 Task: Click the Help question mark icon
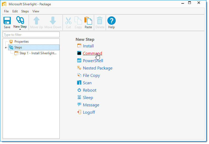[111, 21]
